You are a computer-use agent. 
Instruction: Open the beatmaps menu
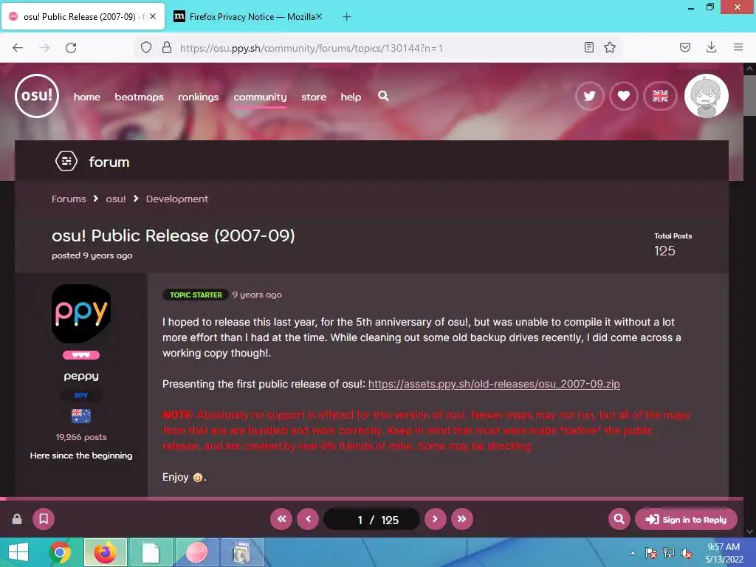pos(139,97)
